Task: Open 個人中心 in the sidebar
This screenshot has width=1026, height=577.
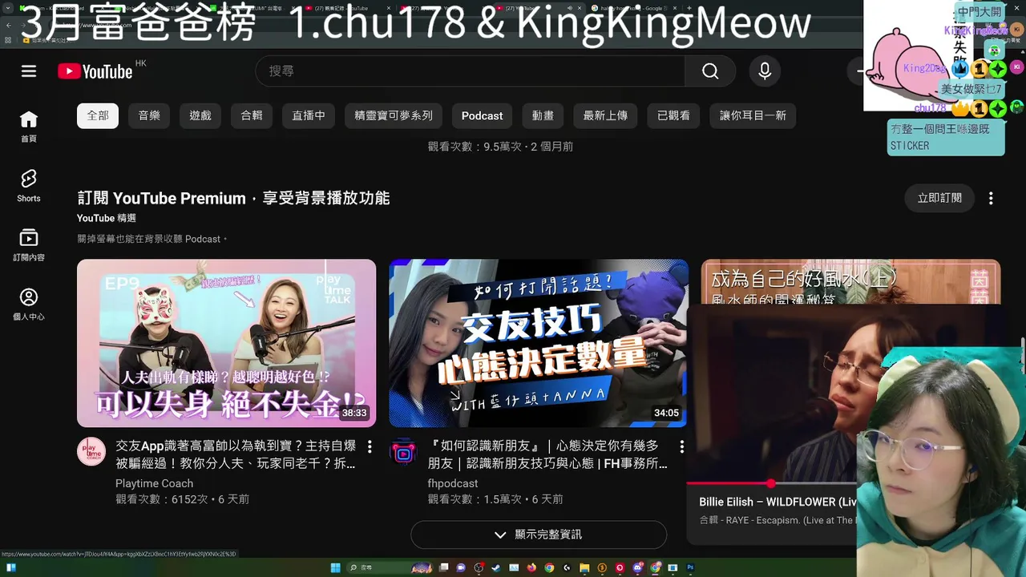Action: click(x=29, y=305)
